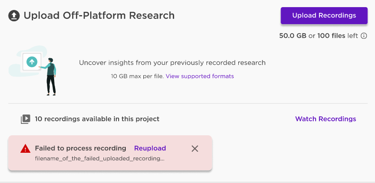Click the upload arrow icon beside the title

pos(14,16)
